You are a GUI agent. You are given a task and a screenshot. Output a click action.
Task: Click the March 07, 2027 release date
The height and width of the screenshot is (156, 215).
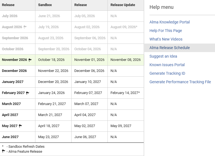pyautogui.click(x=86, y=104)
